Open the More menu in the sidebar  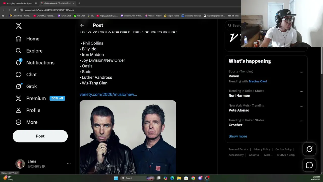click(26, 122)
